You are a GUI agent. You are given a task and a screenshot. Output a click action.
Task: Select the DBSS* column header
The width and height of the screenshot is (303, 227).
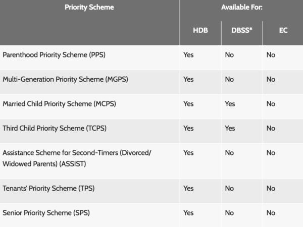(x=241, y=30)
